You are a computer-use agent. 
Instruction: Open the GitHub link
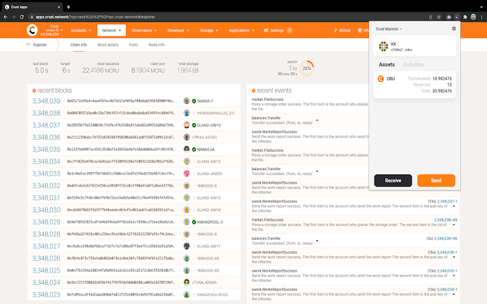point(342,30)
